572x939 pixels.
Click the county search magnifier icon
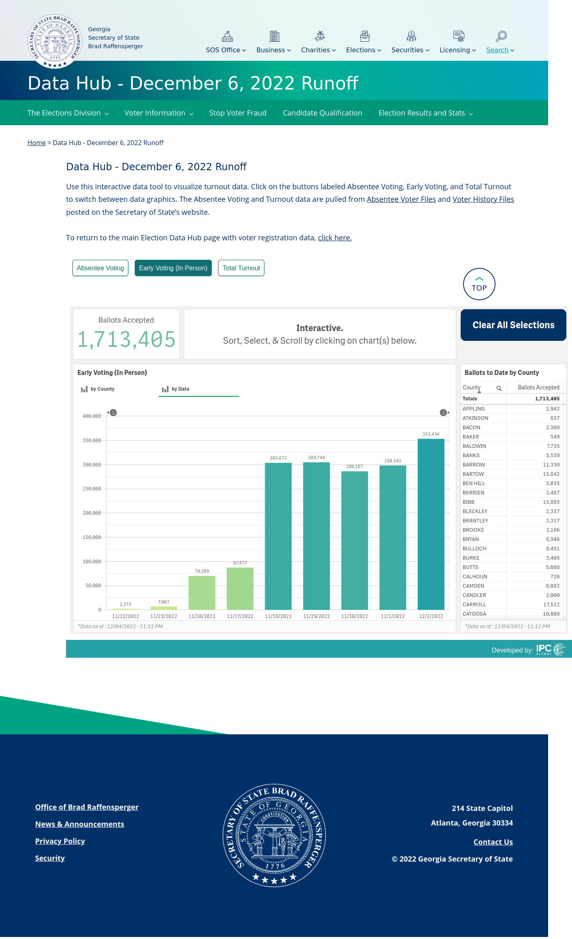(x=499, y=388)
